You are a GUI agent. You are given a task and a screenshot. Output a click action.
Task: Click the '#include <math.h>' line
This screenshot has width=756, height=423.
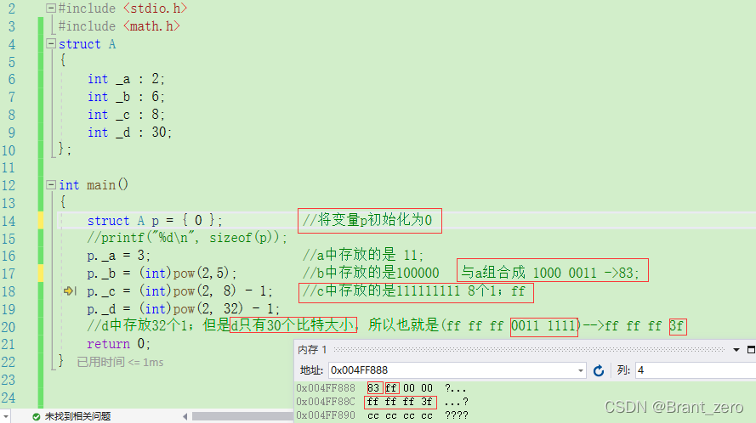119,26
